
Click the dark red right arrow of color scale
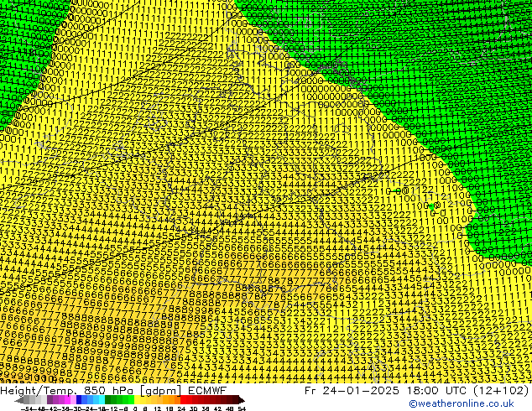tap(242, 400)
